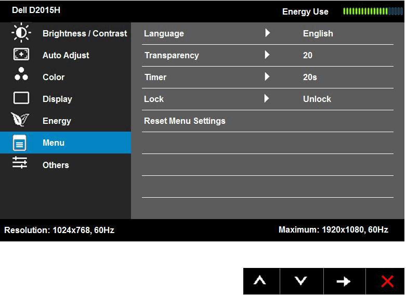Click the English language value
This screenshot has height=295, width=406.
tap(318, 33)
